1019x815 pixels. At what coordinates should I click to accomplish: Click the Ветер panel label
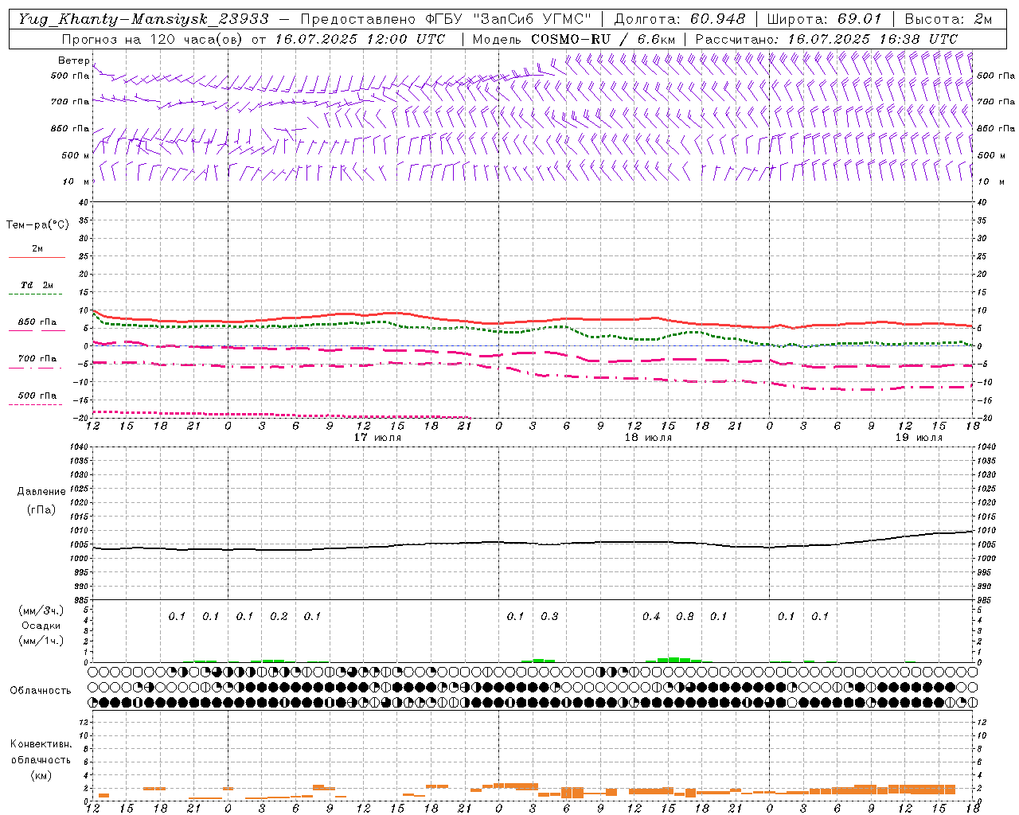coord(73,60)
